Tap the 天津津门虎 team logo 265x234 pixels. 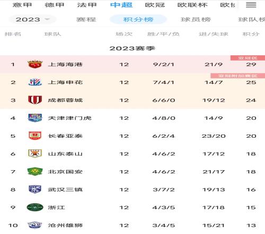coord(35,118)
